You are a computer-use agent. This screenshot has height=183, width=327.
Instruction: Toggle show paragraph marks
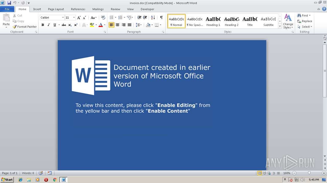(161, 18)
